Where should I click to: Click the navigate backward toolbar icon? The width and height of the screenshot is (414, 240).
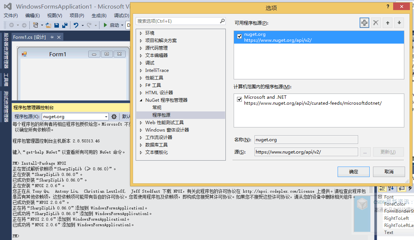click(x=12, y=25)
